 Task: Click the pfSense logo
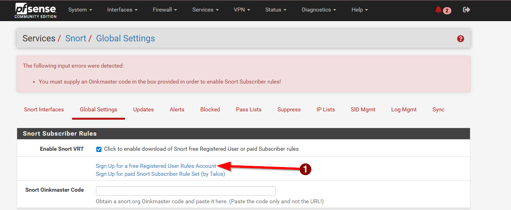35,10
